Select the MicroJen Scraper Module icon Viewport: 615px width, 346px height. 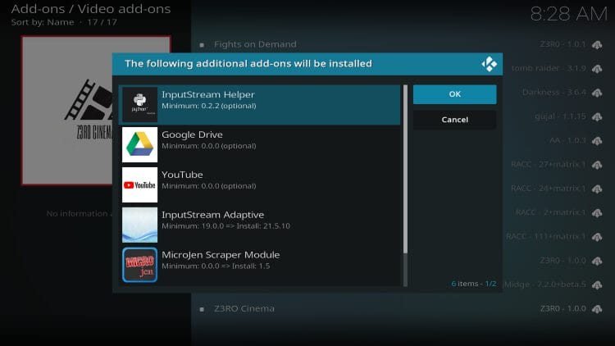139,265
